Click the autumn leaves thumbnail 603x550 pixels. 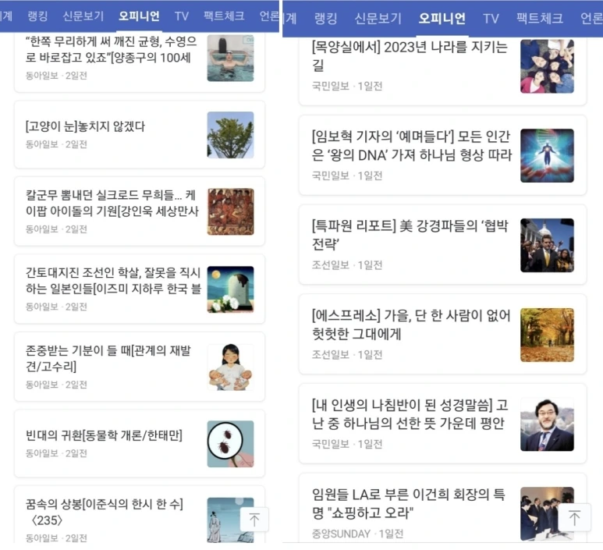[547, 335]
